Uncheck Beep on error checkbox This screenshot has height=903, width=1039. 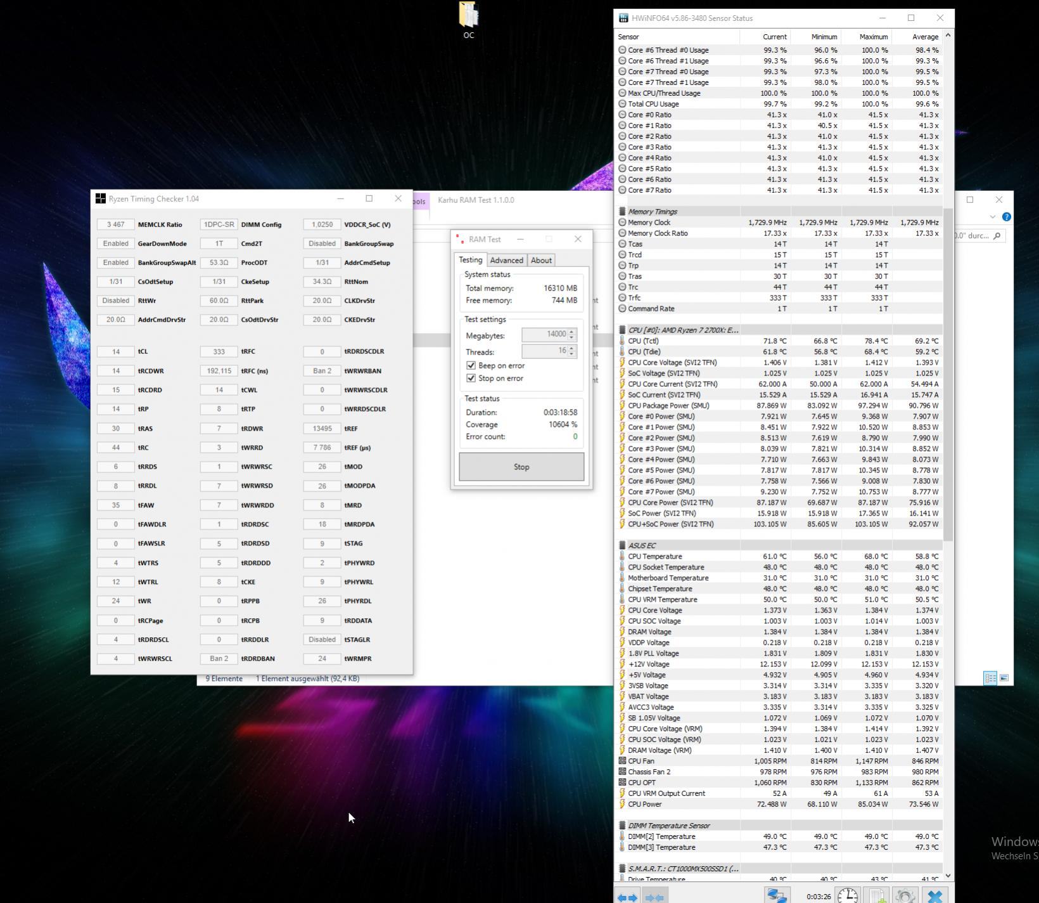pos(471,365)
